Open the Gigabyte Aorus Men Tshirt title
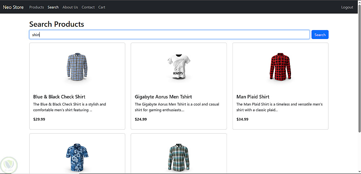Image resolution: width=361 pixels, height=174 pixels. [163, 97]
